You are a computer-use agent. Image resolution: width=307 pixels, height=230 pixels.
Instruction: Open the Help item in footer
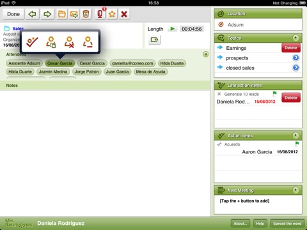point(260,224)
